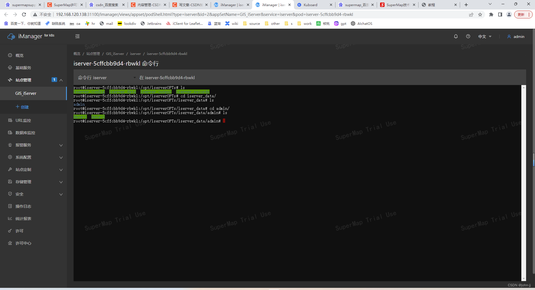This screenshot has height=290, width=535.
Task: Click the browser 更新 update button
Action: (523, 14)
